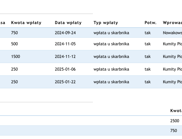
Task: Click the 2500 amount in lower table
Action: point(175,121)
